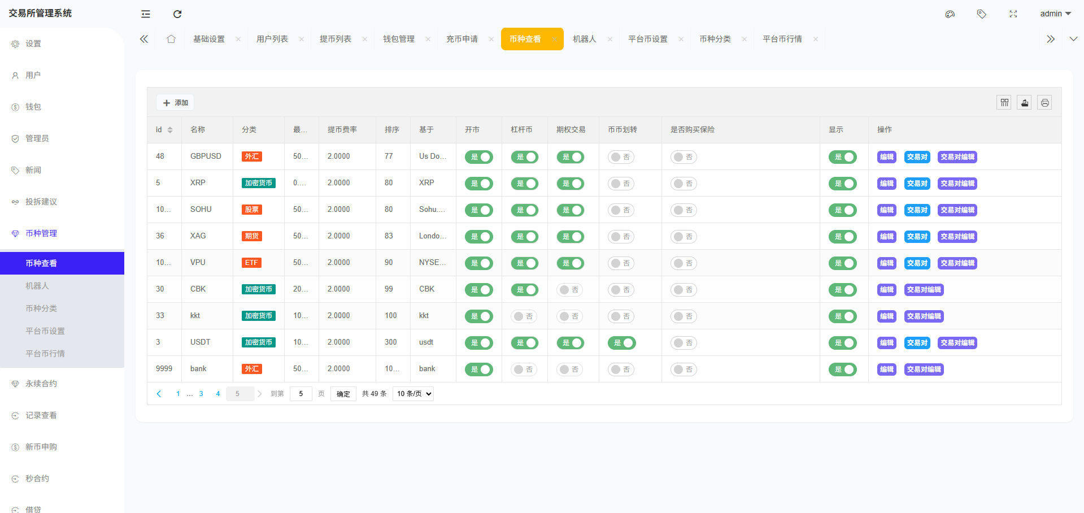Click the tag note icon in header

pos(982,14)
